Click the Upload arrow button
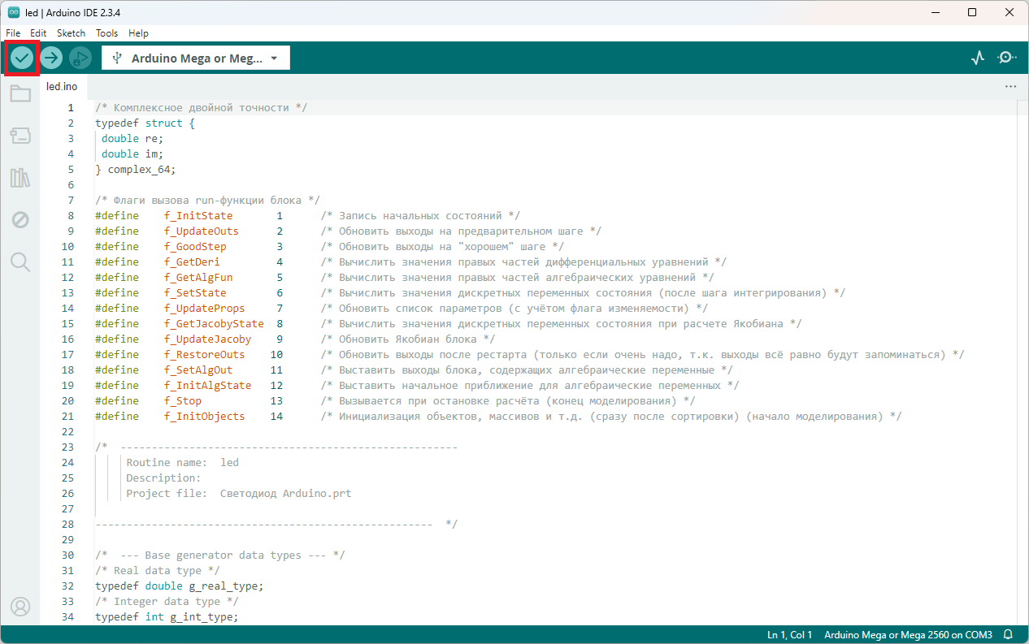The width and height of the screenshot is (1029, 644). pos(51,58)
